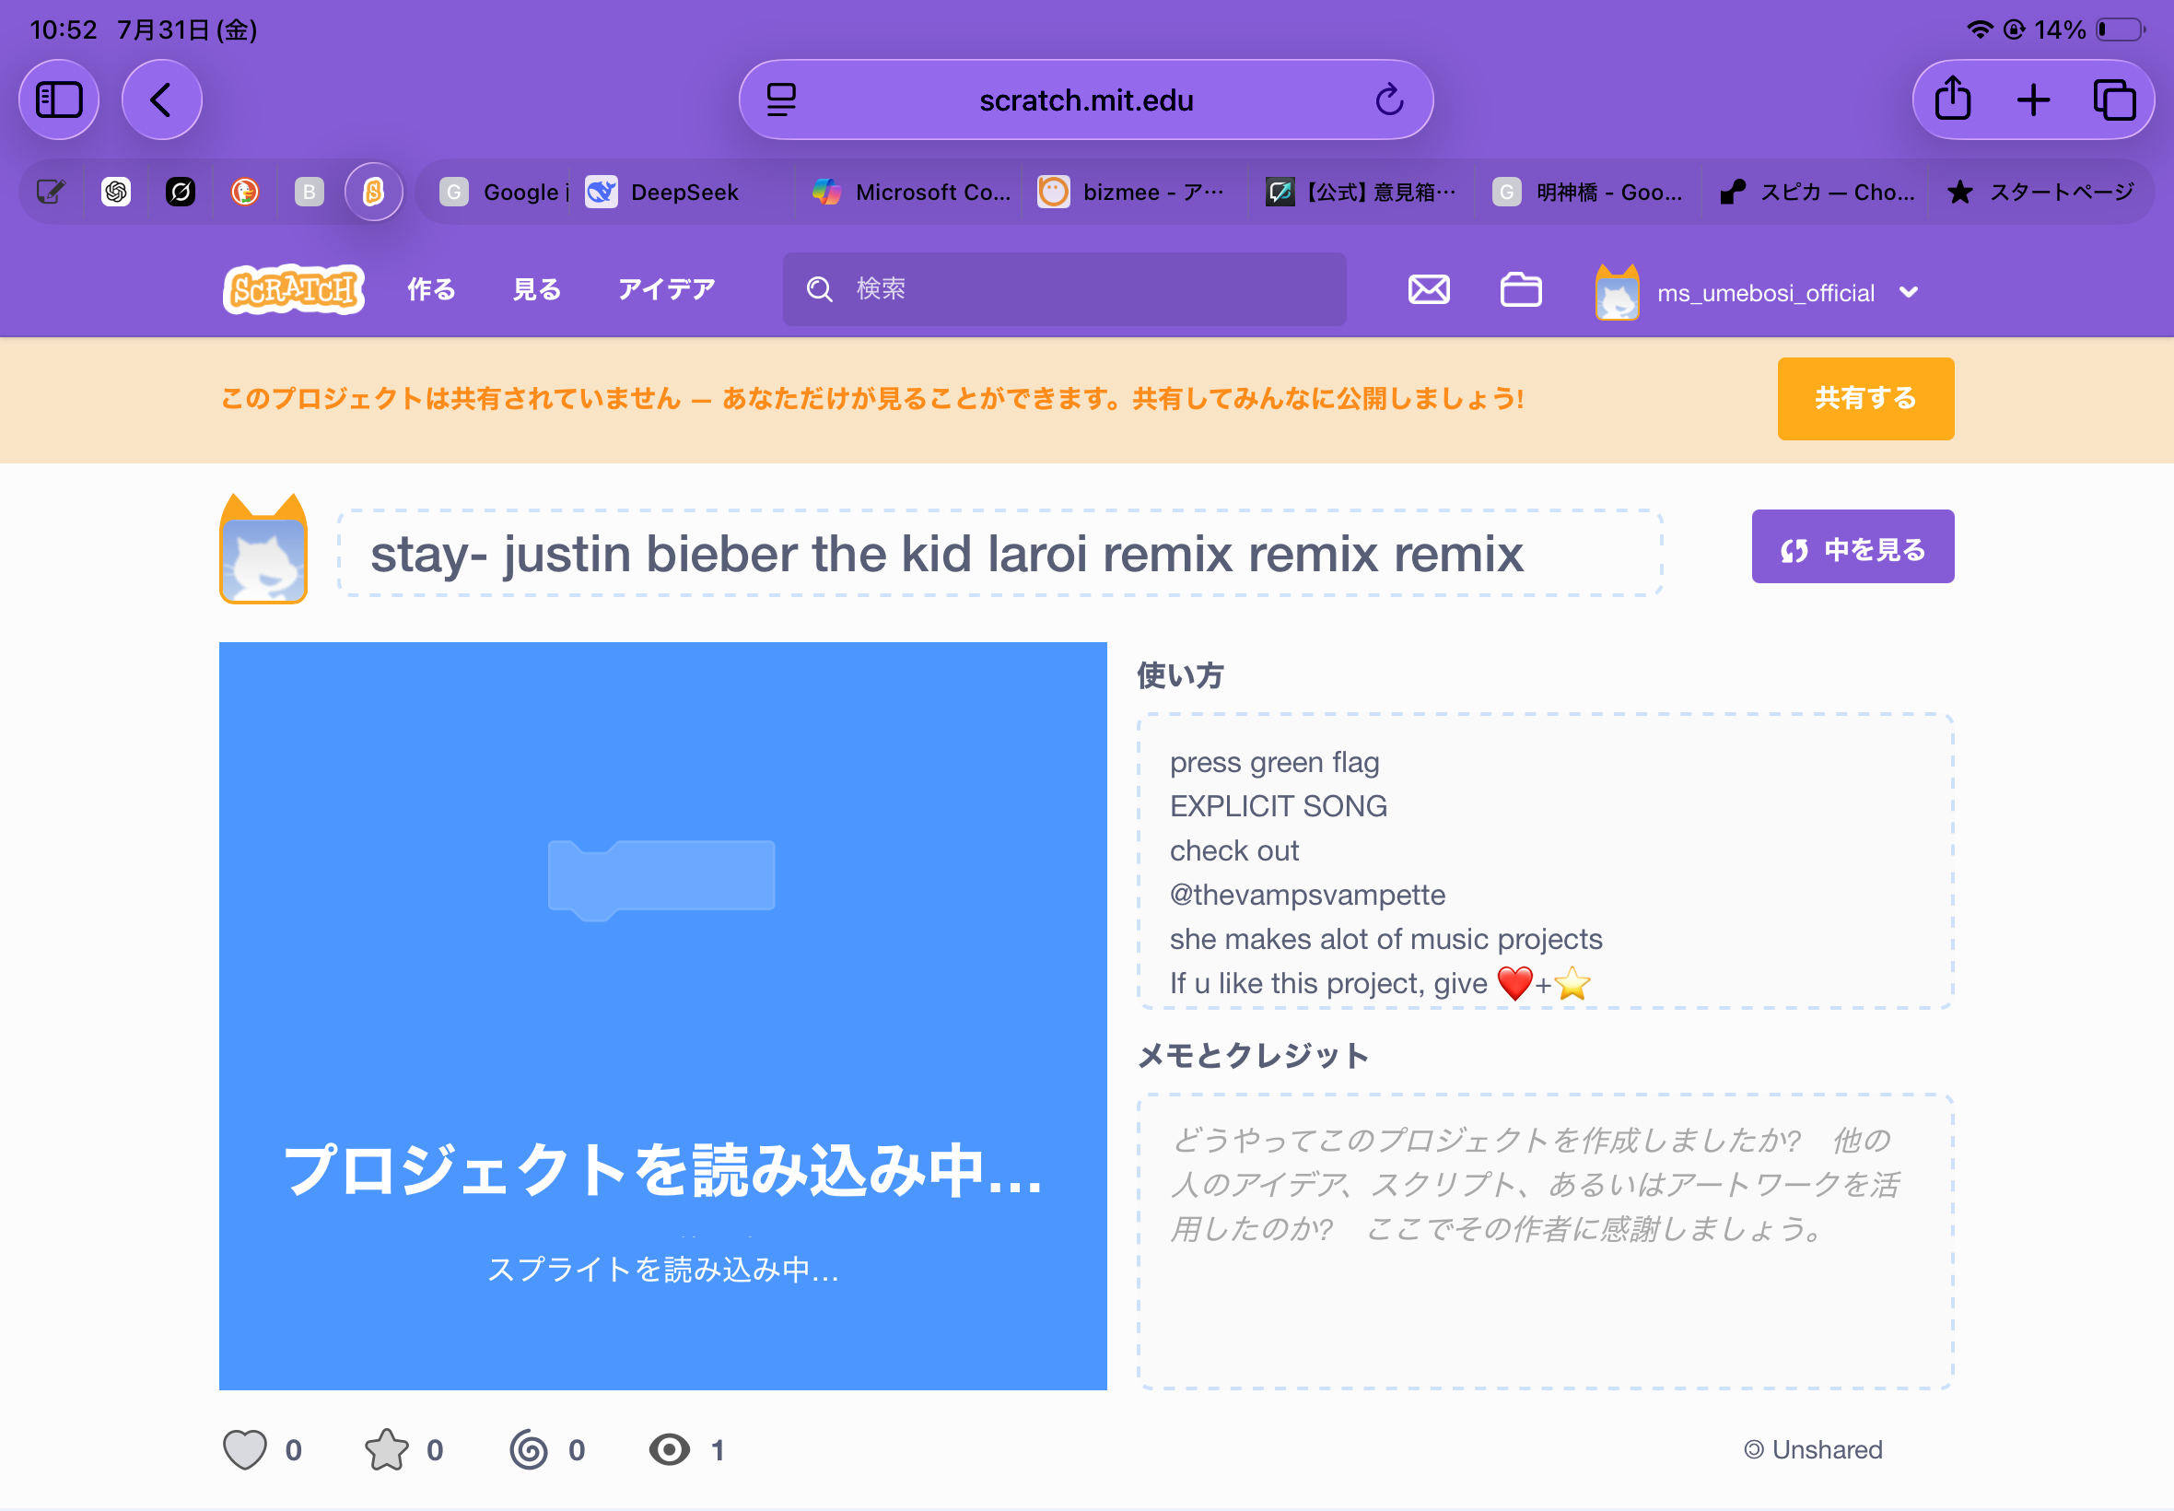2174x1511 pixels.
Task: Open the pinned tab labeled B
Action: 310,193
